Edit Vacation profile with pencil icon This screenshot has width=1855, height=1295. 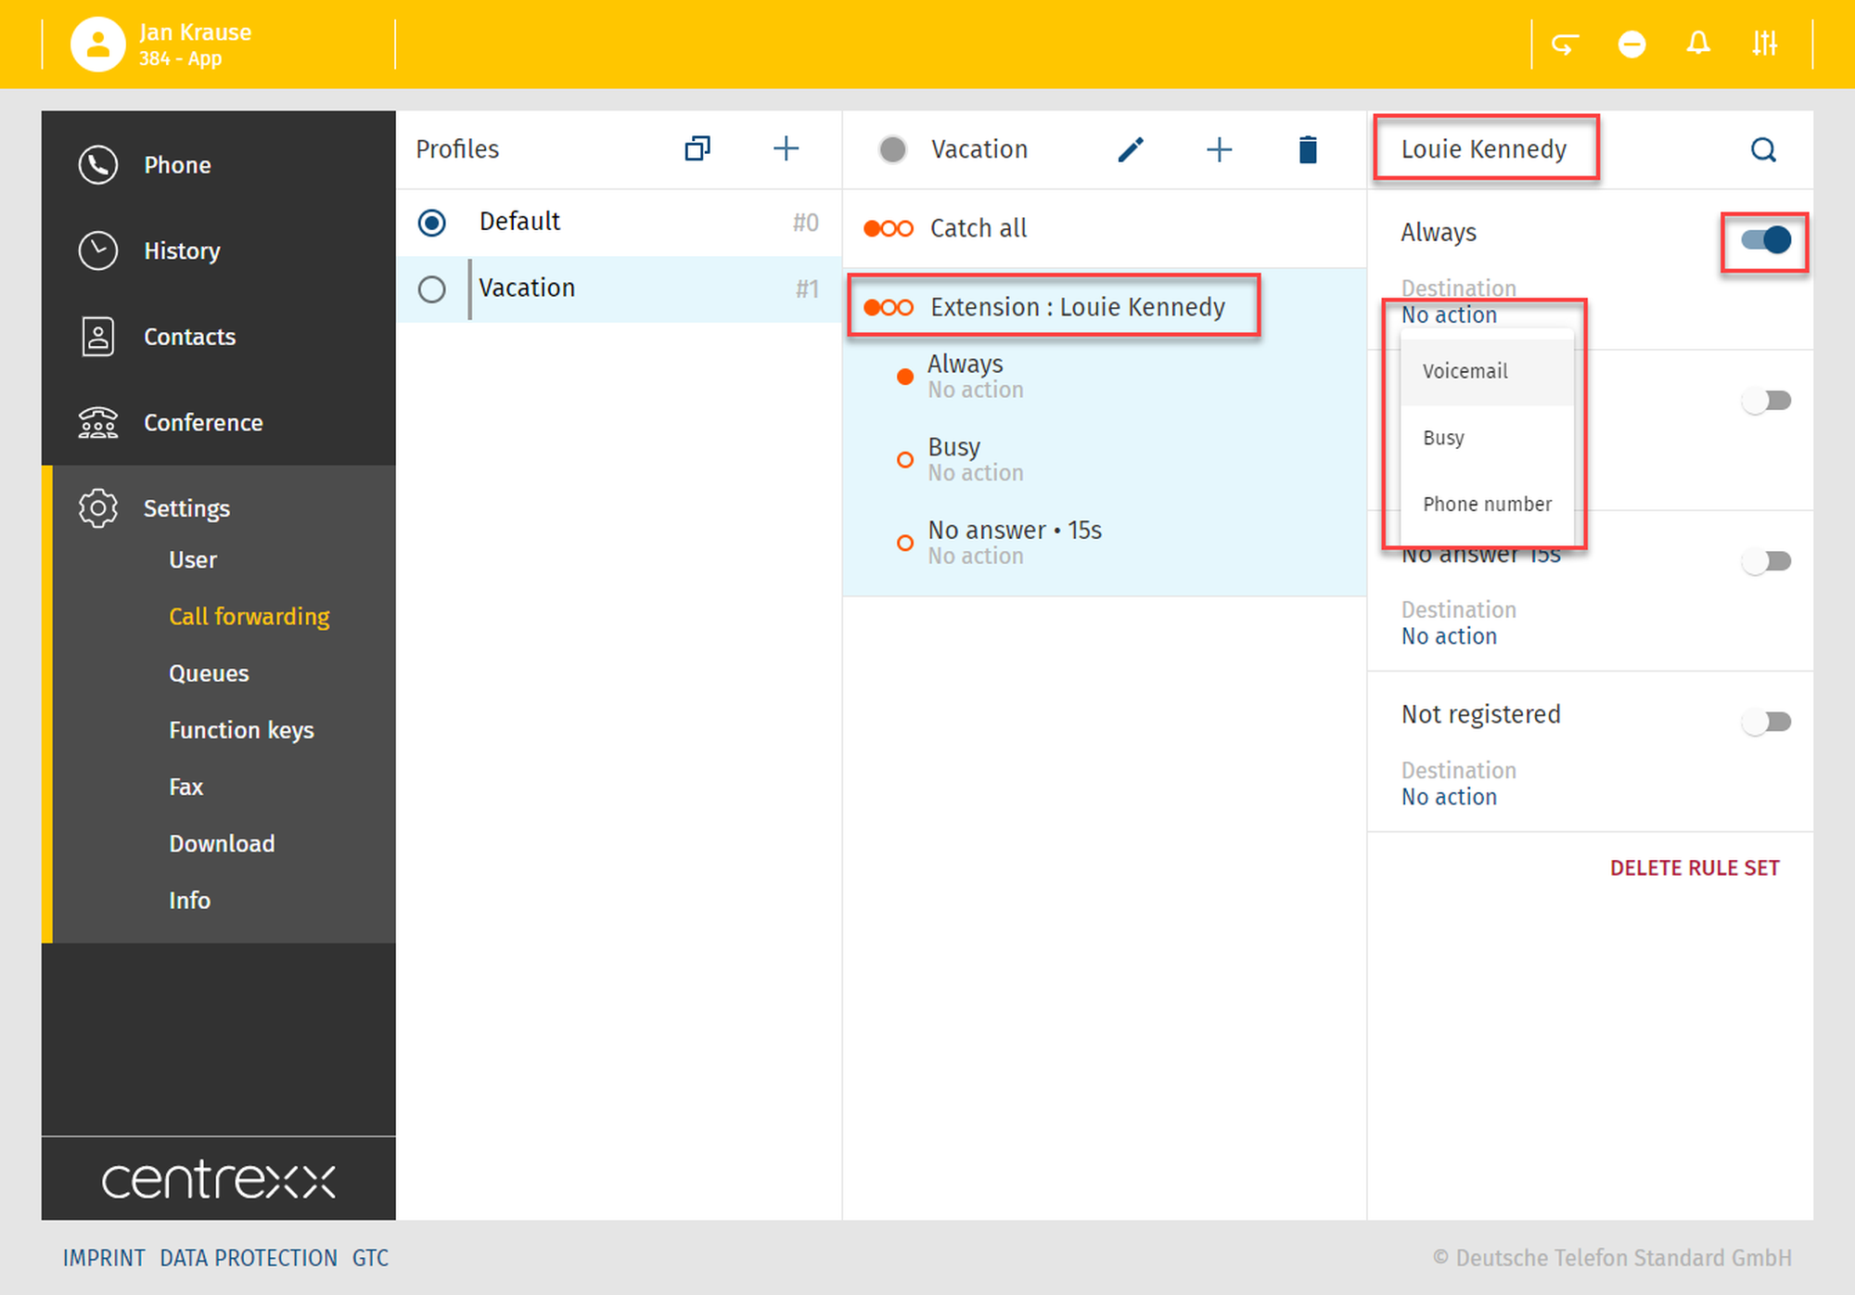pyautogui.click(x=1131, y=149)
